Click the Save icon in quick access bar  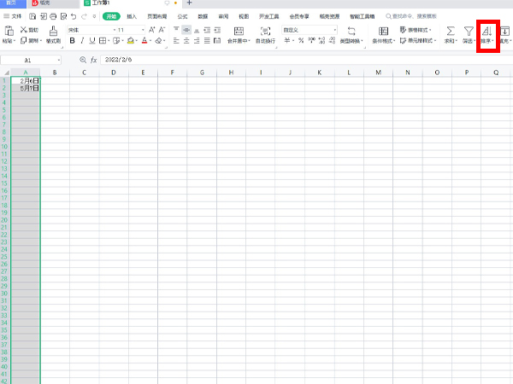point(32,16)
